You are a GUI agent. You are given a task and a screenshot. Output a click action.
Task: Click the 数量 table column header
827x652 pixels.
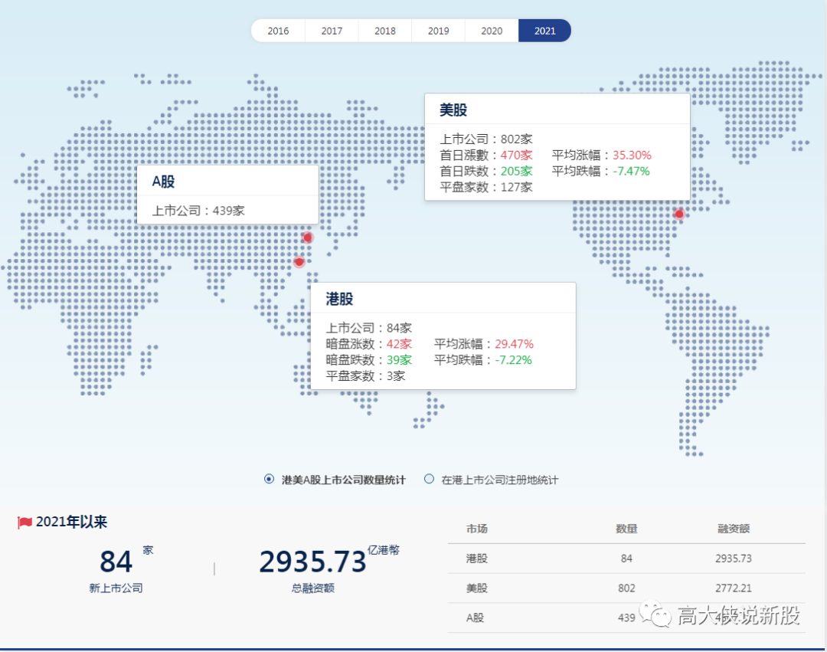click(x=626, y=529)
